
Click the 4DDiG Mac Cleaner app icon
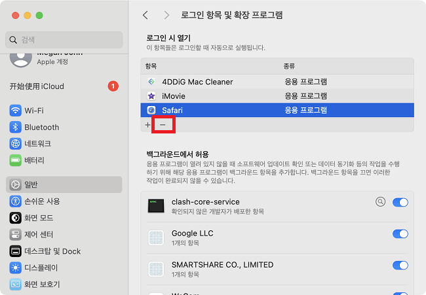[151, 82]
